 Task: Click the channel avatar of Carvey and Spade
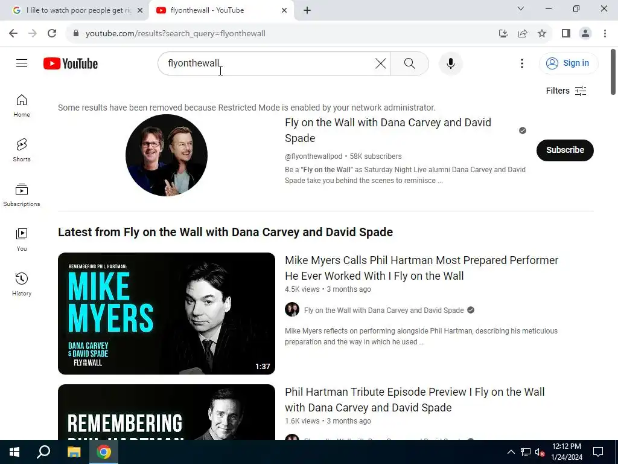167,155
